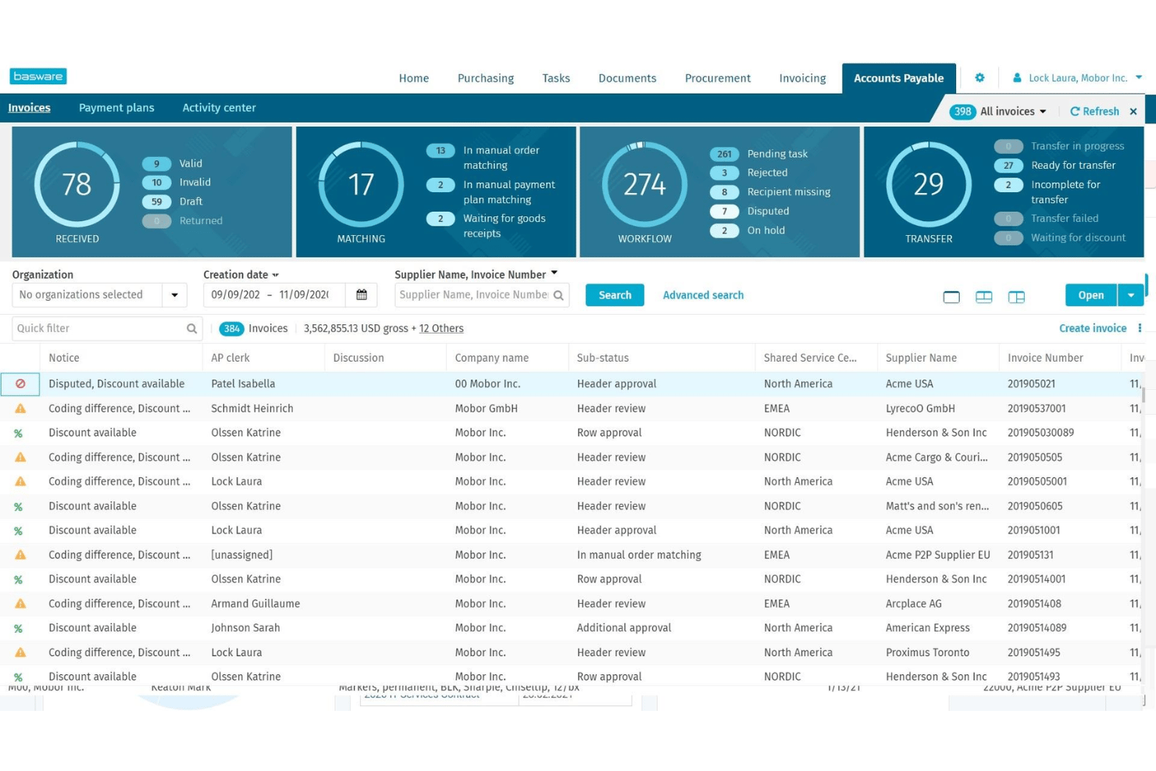Image resolution: width=1156 pixels, height=771 pixels.
Task: Click the Create invoice link
Action: pos(1093,328)
